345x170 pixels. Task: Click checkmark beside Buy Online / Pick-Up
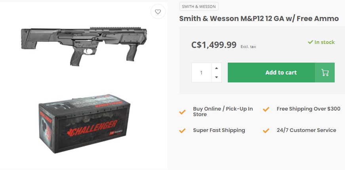pyautogui.click(x=182, y=112)
